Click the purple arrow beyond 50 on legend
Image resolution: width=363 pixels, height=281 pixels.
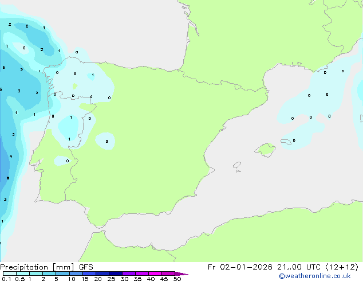tap(181, 274)
